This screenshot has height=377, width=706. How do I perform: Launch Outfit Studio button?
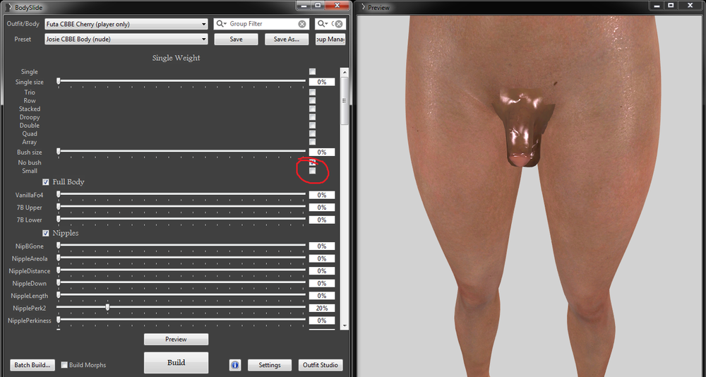point(320,365)
